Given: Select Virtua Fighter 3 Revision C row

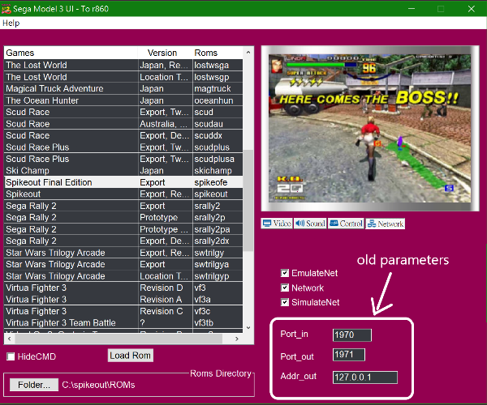Looking at the screenshot, I should pos(123,311).
